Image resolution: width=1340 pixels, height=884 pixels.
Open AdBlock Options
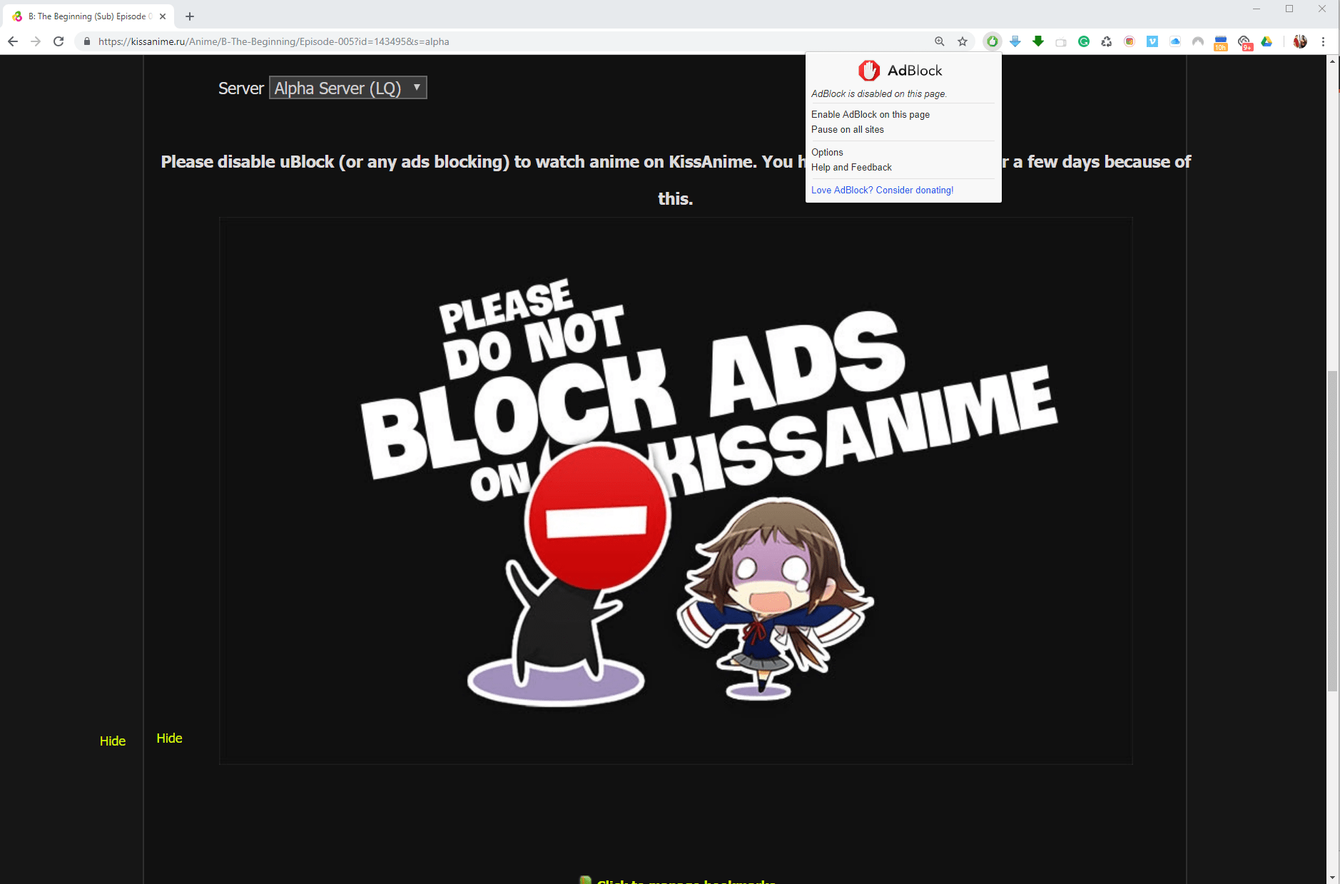(827, 152)
